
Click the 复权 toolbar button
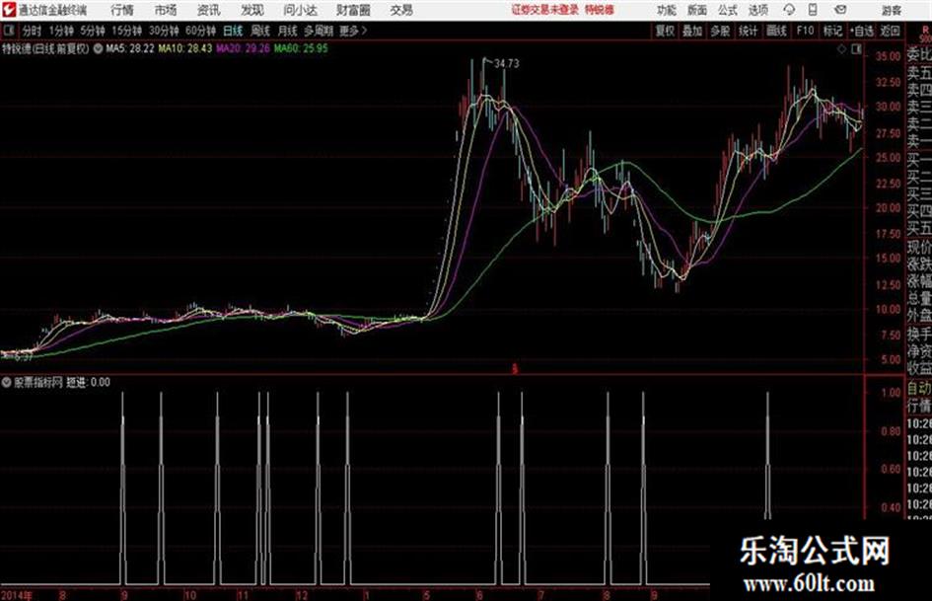pyautogui.click(x=665, y=31)
